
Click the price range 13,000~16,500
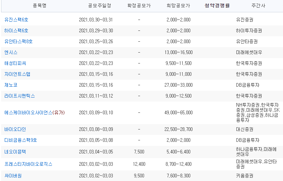click(179, 52)
